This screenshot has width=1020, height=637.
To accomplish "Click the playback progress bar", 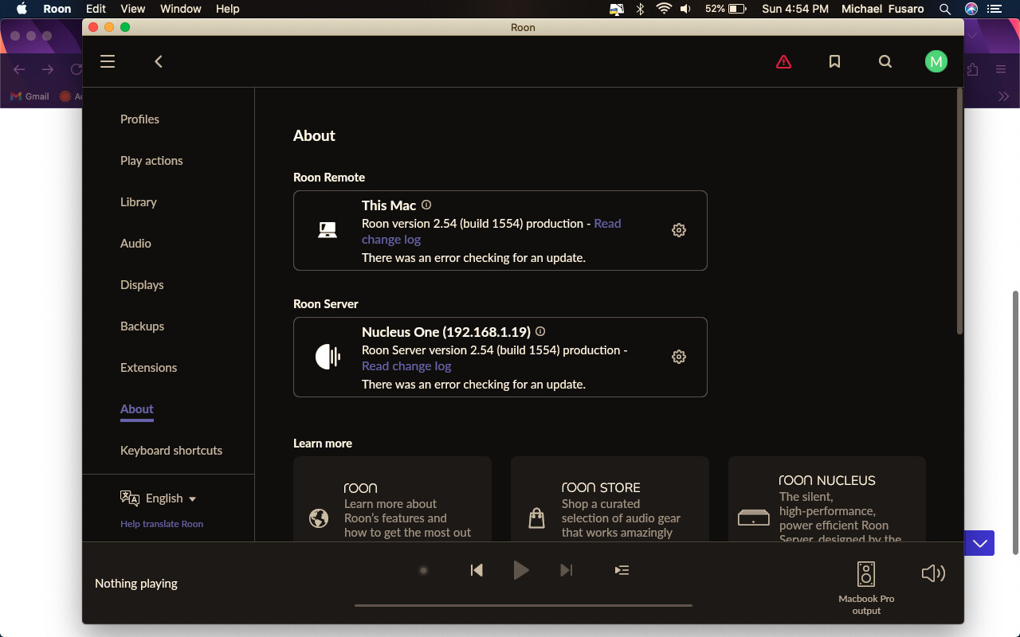I will pyautogui.click(x=523, y=605).
